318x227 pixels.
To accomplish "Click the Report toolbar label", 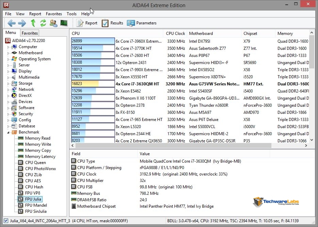I will pyautogui.click(x=91, y=23).
